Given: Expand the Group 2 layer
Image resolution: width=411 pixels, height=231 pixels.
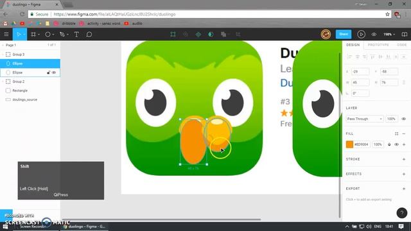Looking at the screenshot, I should (3, 81).
